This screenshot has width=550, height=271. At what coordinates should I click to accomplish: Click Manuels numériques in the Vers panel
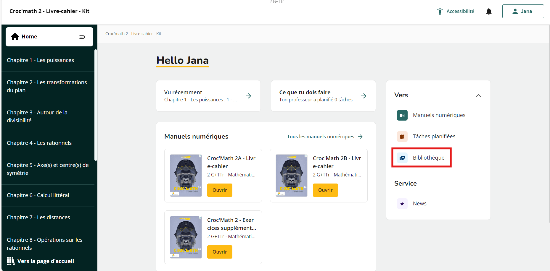pyautogui.click(x=439, y=115)
